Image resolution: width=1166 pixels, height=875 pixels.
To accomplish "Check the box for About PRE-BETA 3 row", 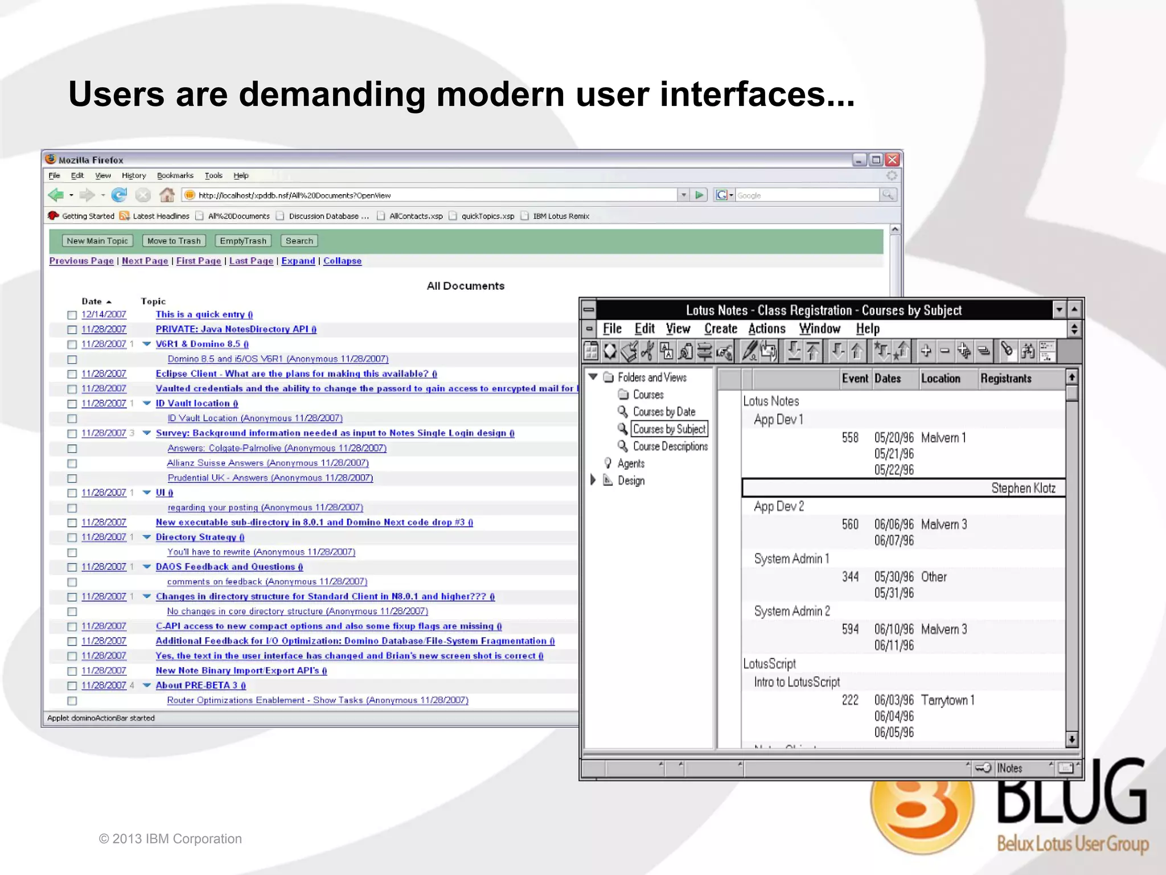I will tap(72, 686).
